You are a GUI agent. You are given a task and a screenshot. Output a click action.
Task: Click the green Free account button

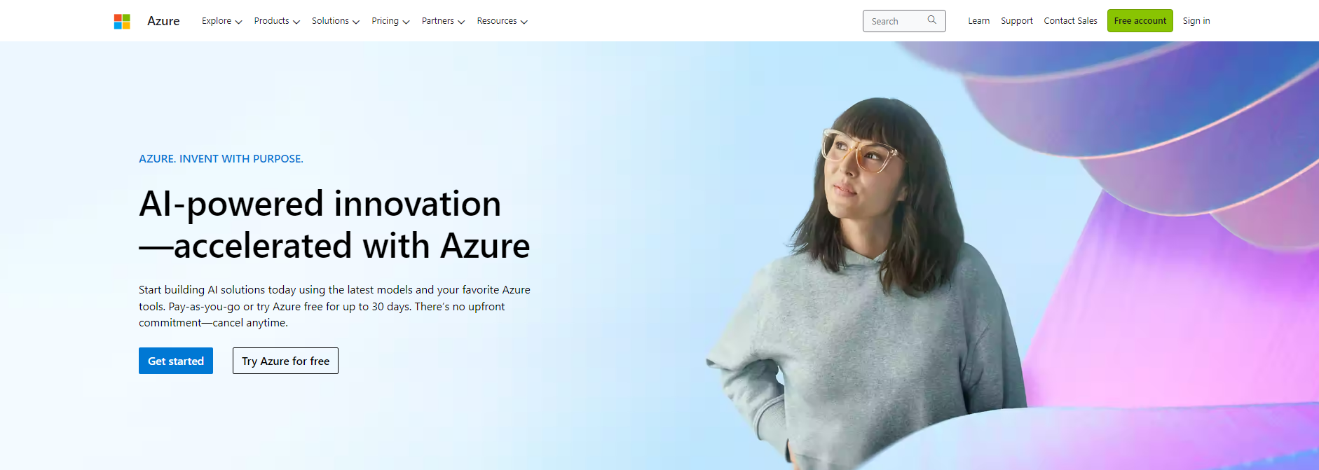1140,21
